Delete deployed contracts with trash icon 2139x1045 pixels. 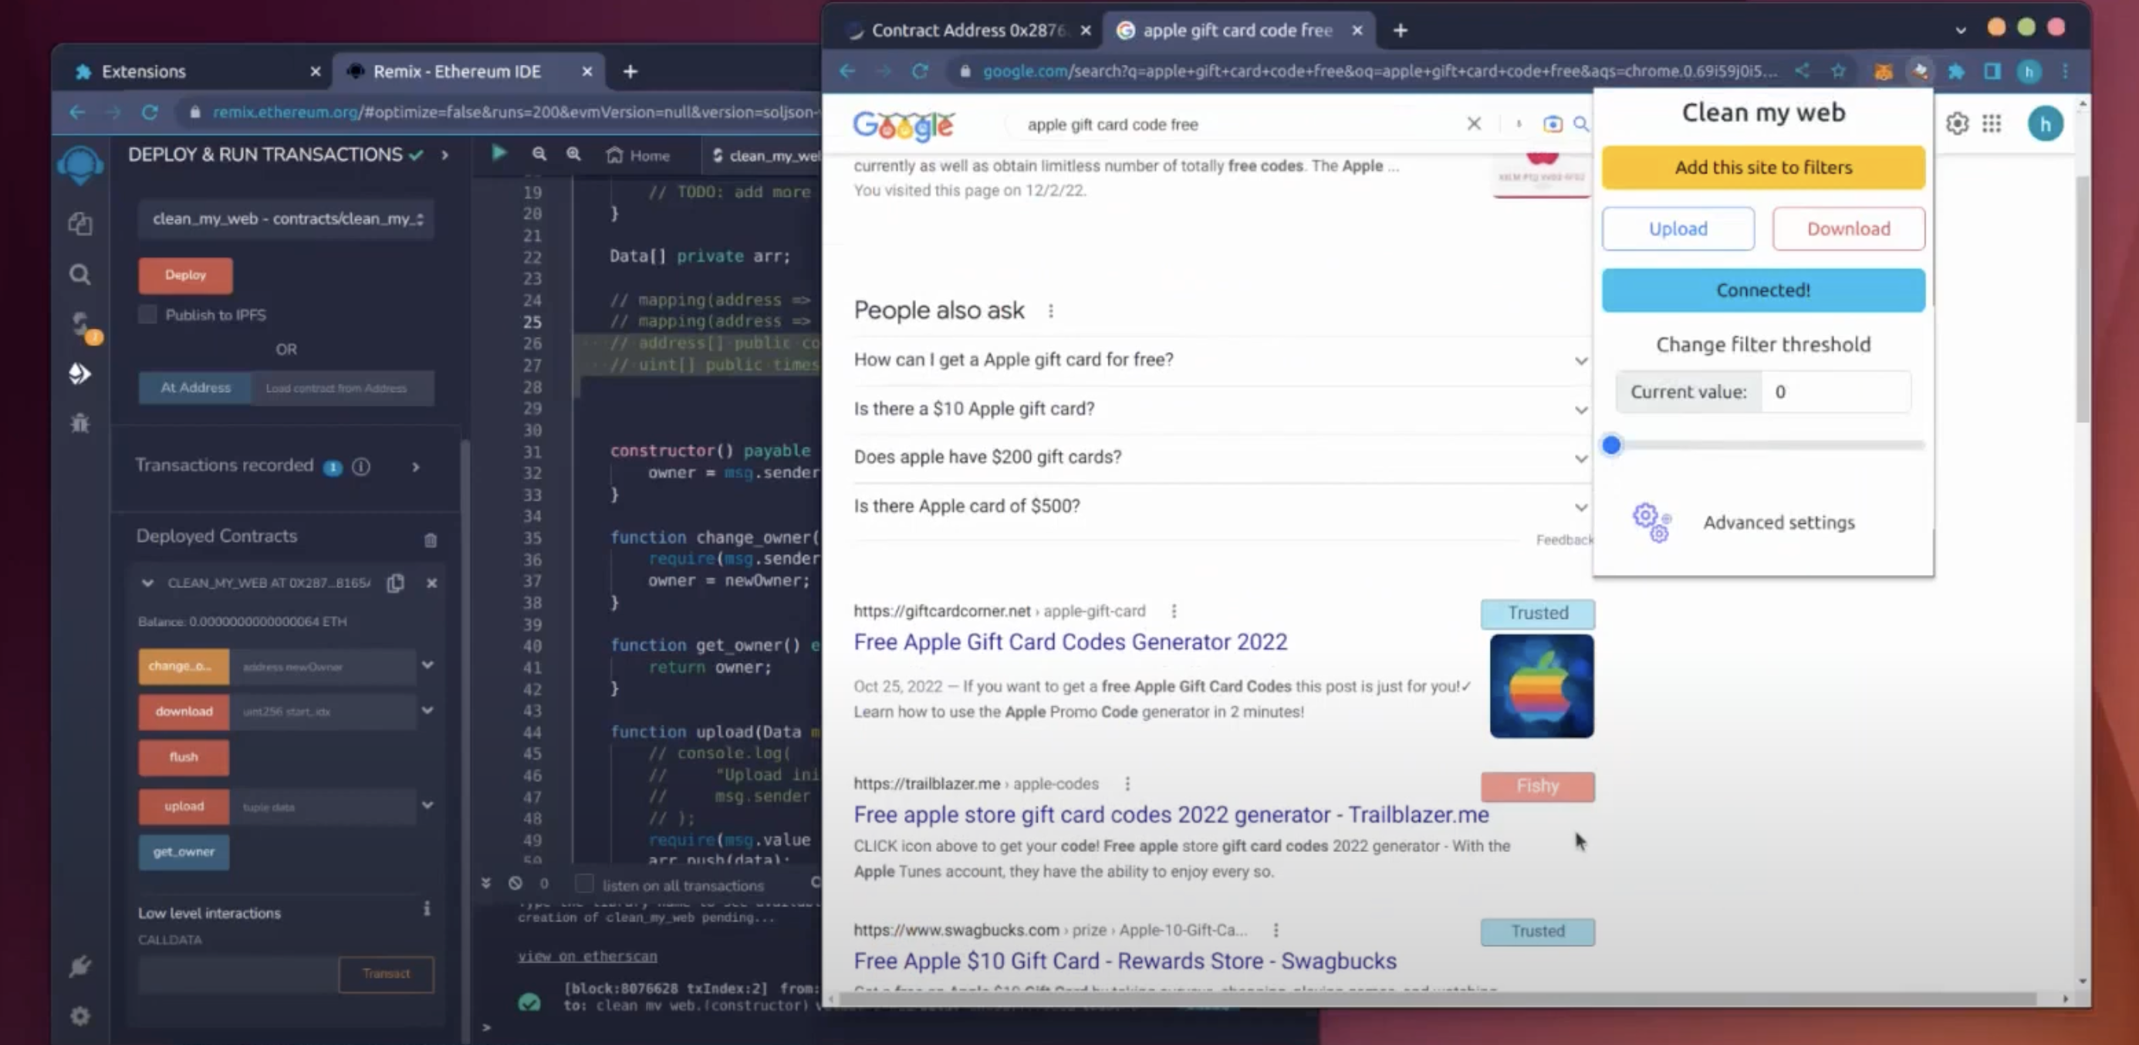click(430, 540)
